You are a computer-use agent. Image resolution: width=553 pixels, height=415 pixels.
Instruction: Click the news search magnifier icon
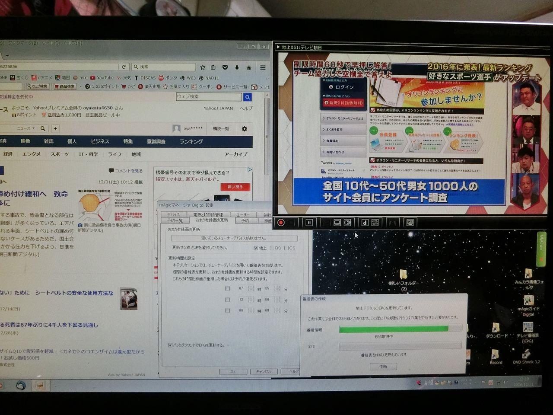(43, 128)
